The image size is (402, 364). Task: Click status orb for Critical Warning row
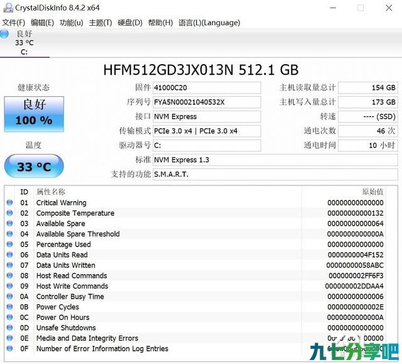[10, 202]
